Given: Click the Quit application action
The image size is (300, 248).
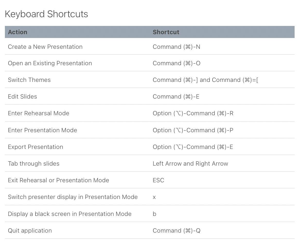Looking at the screenshot, I should [x=30, y=231].
